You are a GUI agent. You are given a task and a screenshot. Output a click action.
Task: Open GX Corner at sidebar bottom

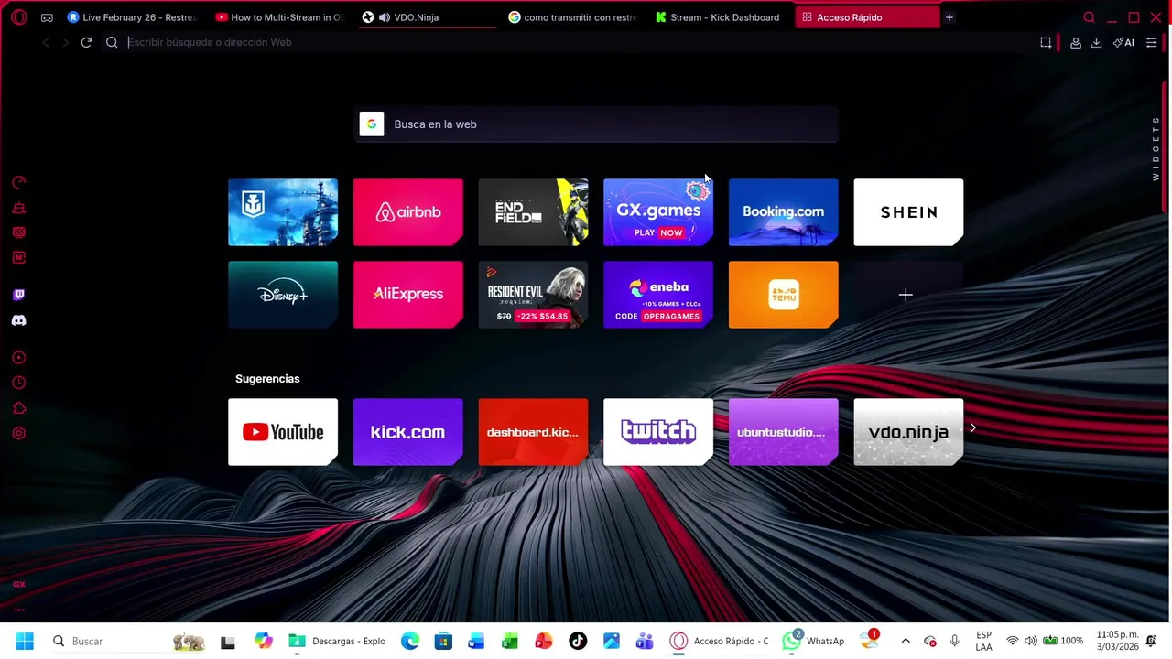point(19,584)
